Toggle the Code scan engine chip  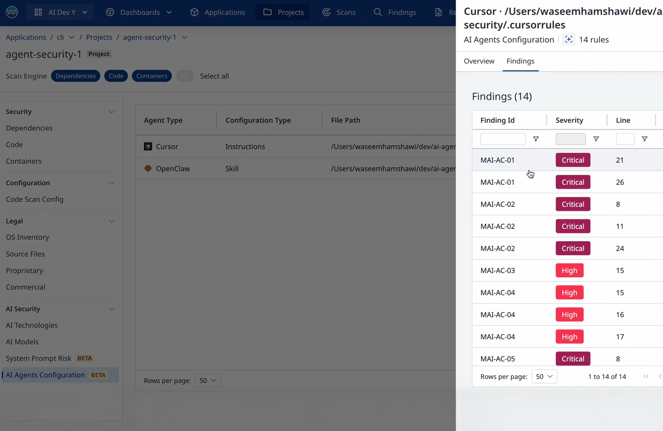(116, 76)
